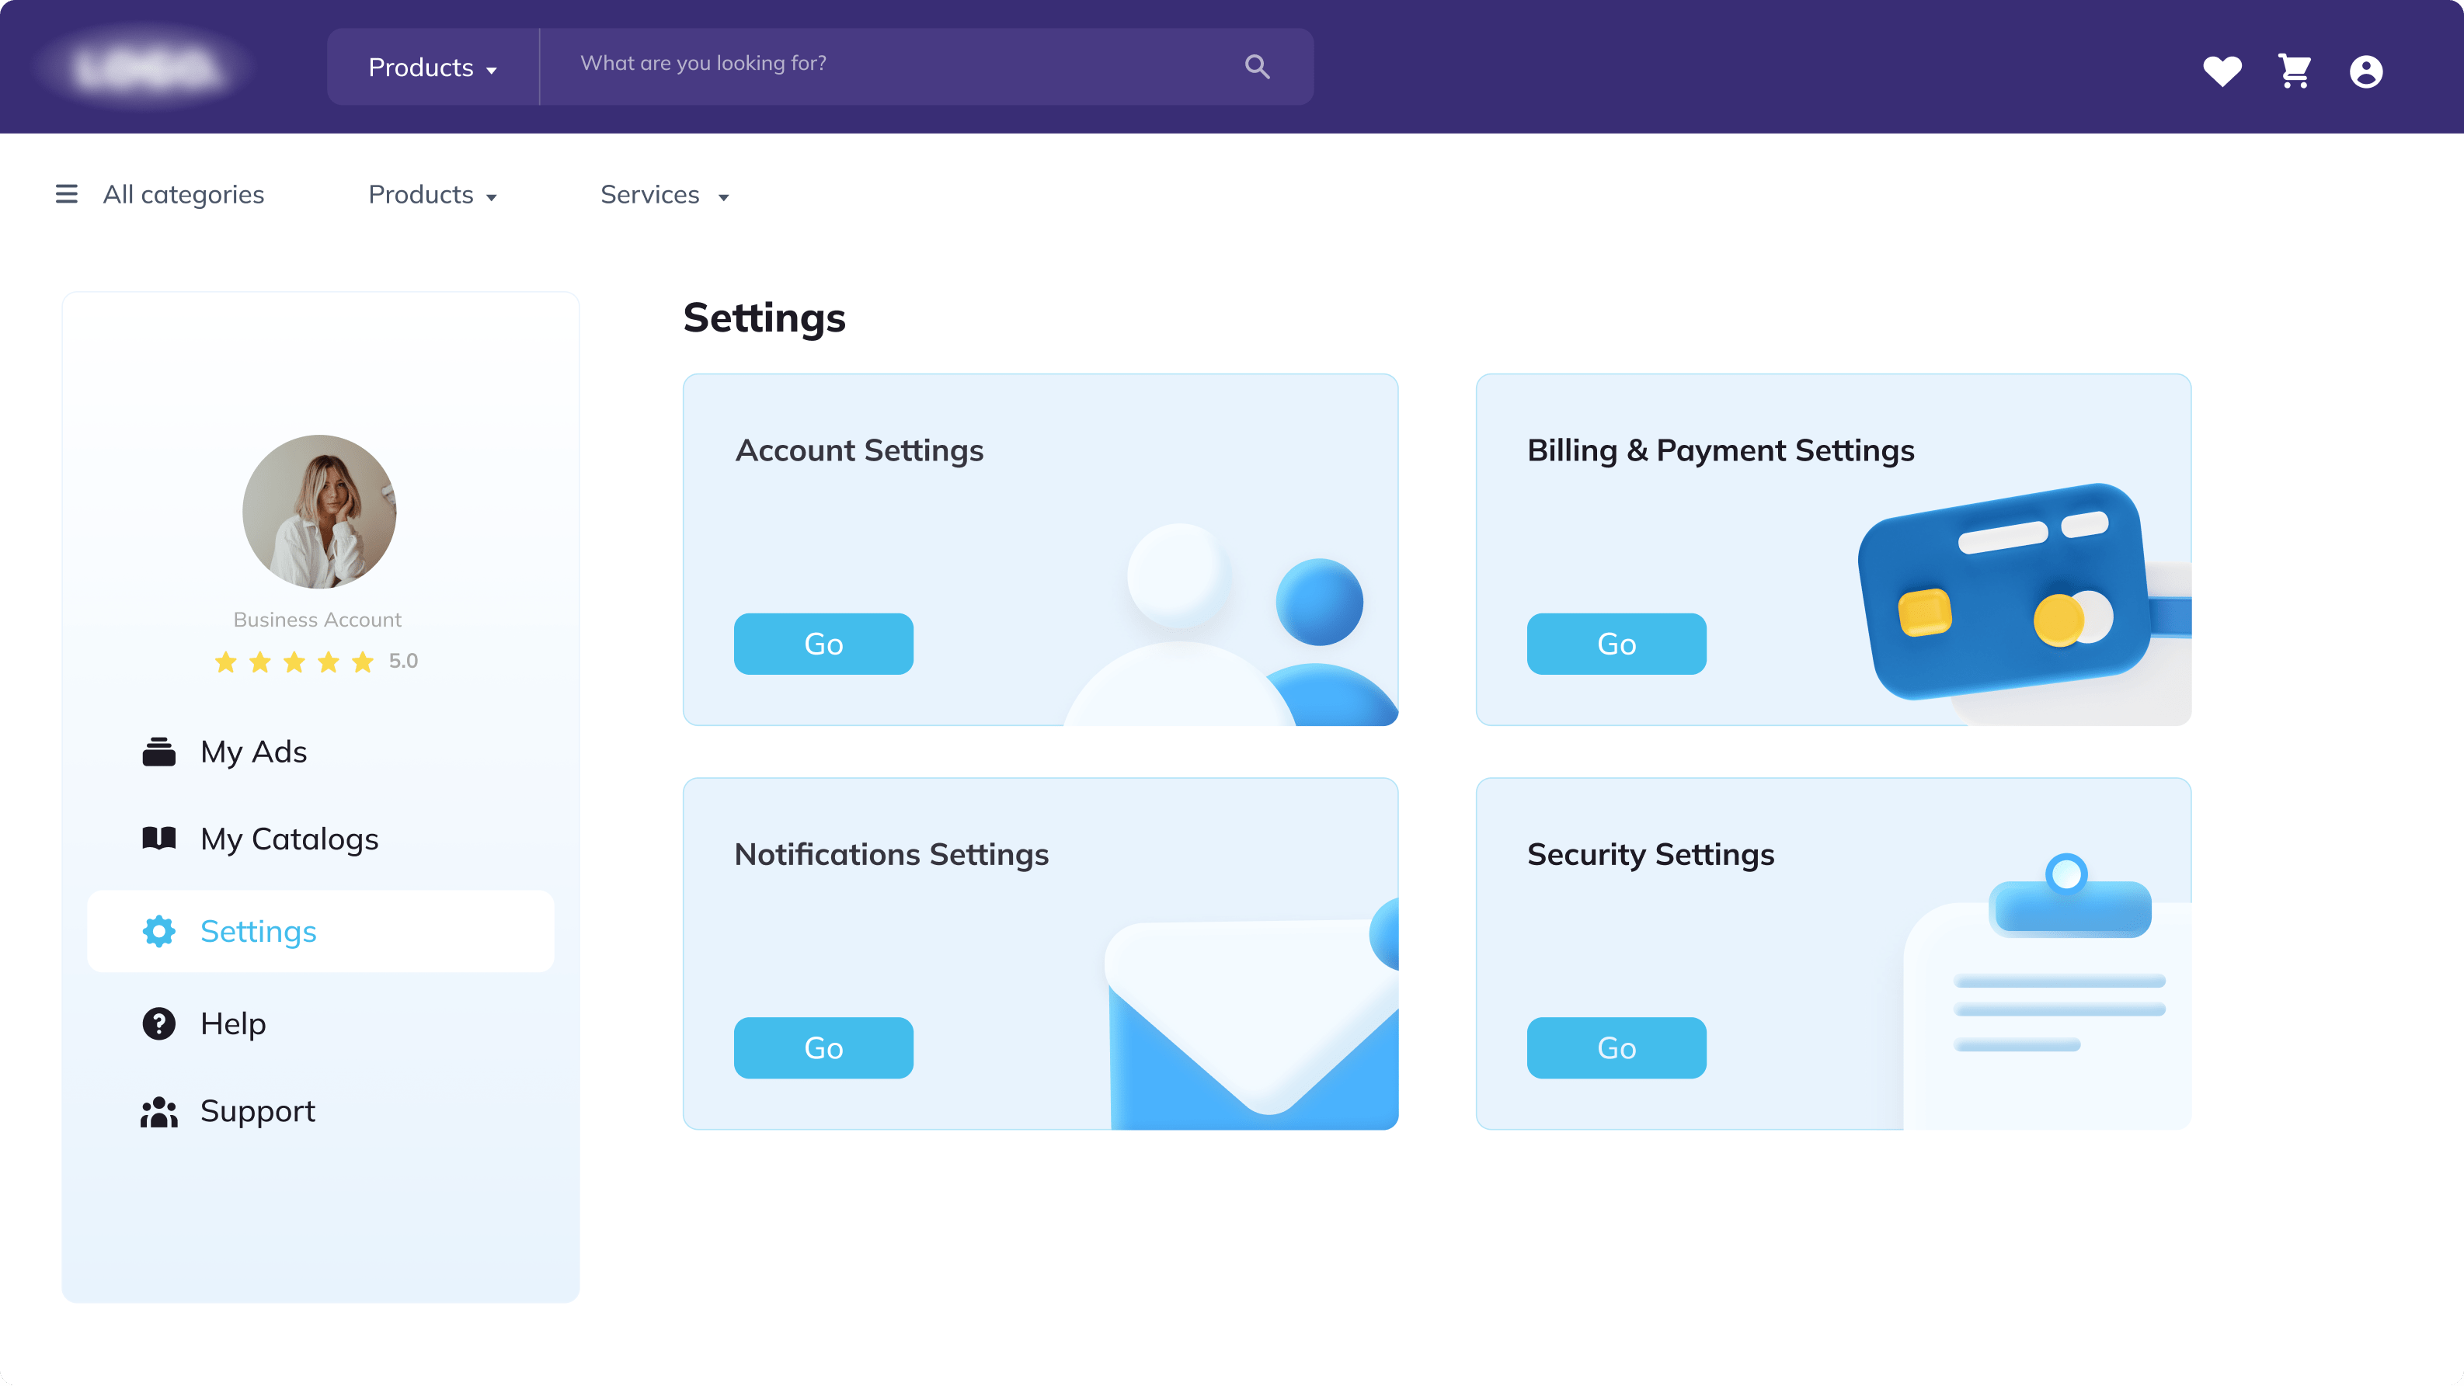Click the My Ads stack icon
This screenshot has height=1386, width=2464.
pyautogui.click(x=158, y=752)
